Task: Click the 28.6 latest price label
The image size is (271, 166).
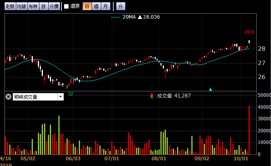Action: (x=249, y=32)
